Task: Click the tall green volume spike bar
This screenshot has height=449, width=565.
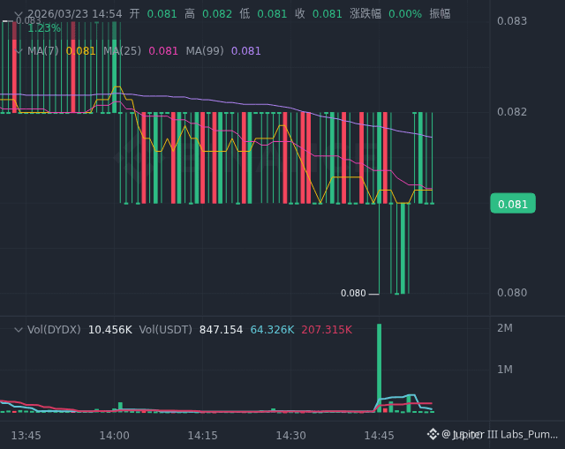Action: click(x=379, y=368)
